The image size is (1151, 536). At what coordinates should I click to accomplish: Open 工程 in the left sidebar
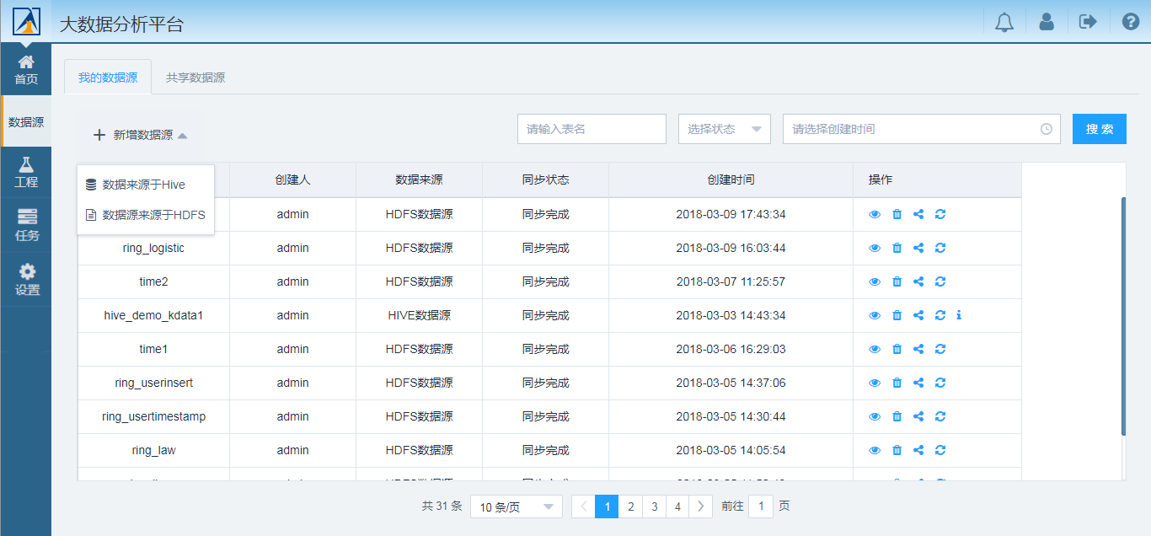(x=26, y=172)
